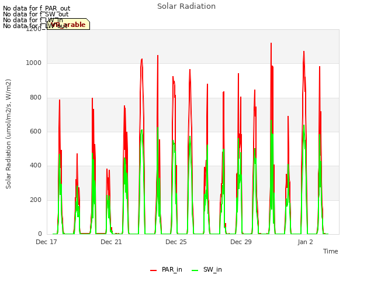Click the tallest PAR_in peak near Dec 31
This screenshot has width=374, height=281.
271,43
